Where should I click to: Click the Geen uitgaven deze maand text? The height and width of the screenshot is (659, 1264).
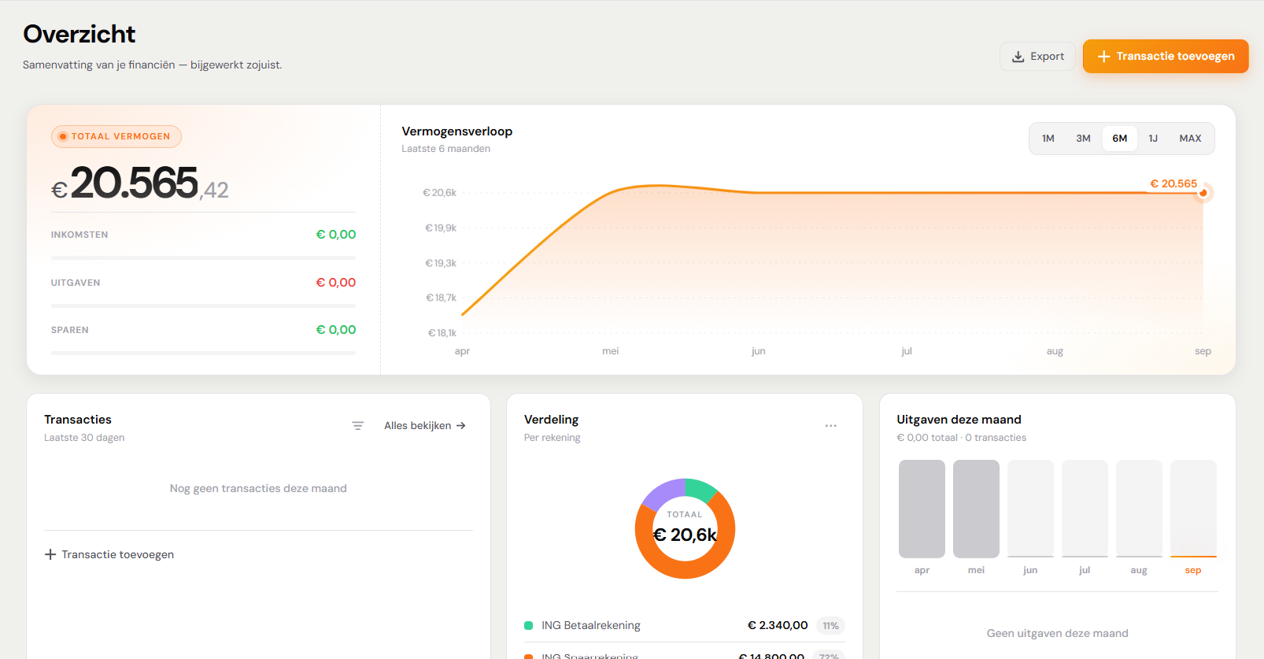tap(1058, 634)
